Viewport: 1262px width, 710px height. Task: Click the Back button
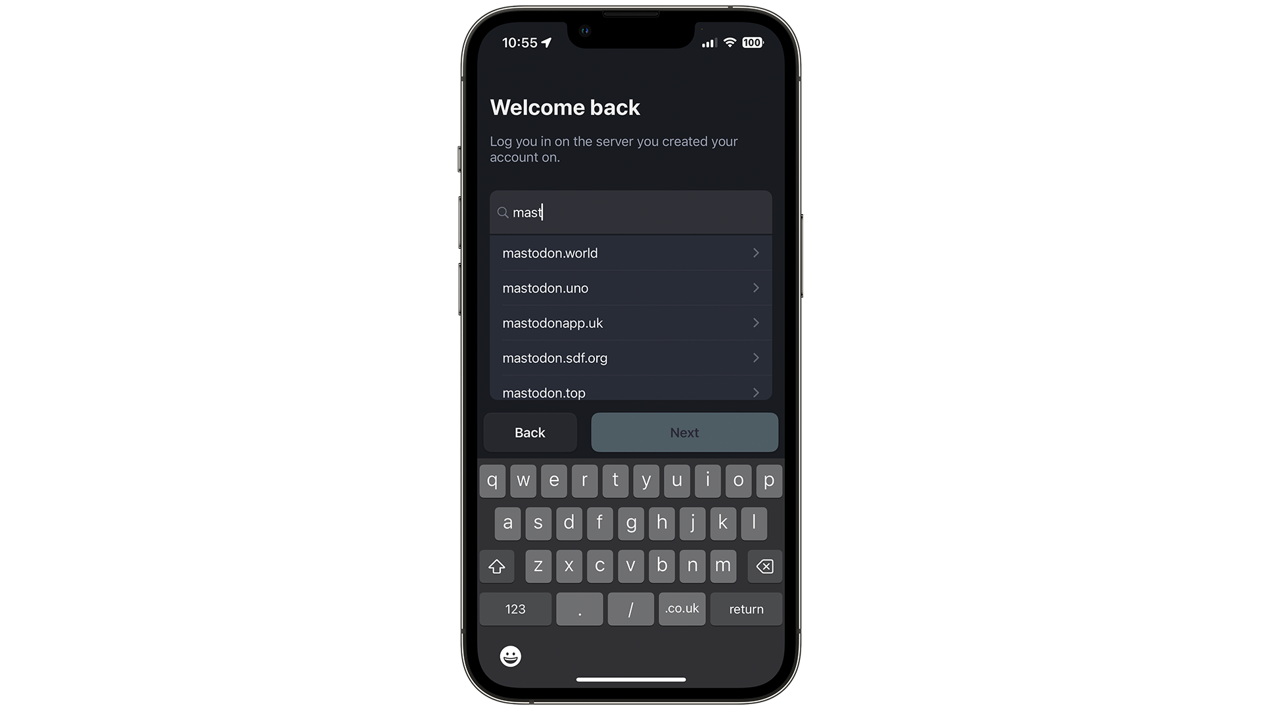point(530,433)
